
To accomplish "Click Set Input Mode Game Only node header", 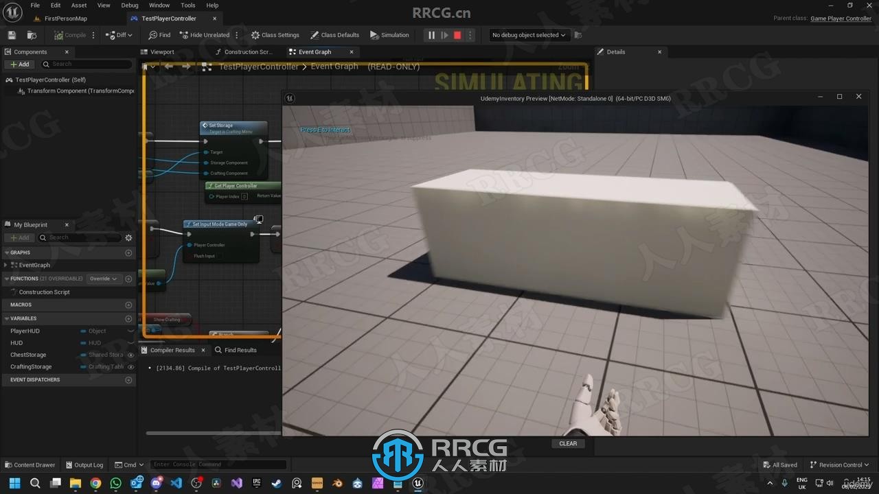I will (x=220, y=224).
